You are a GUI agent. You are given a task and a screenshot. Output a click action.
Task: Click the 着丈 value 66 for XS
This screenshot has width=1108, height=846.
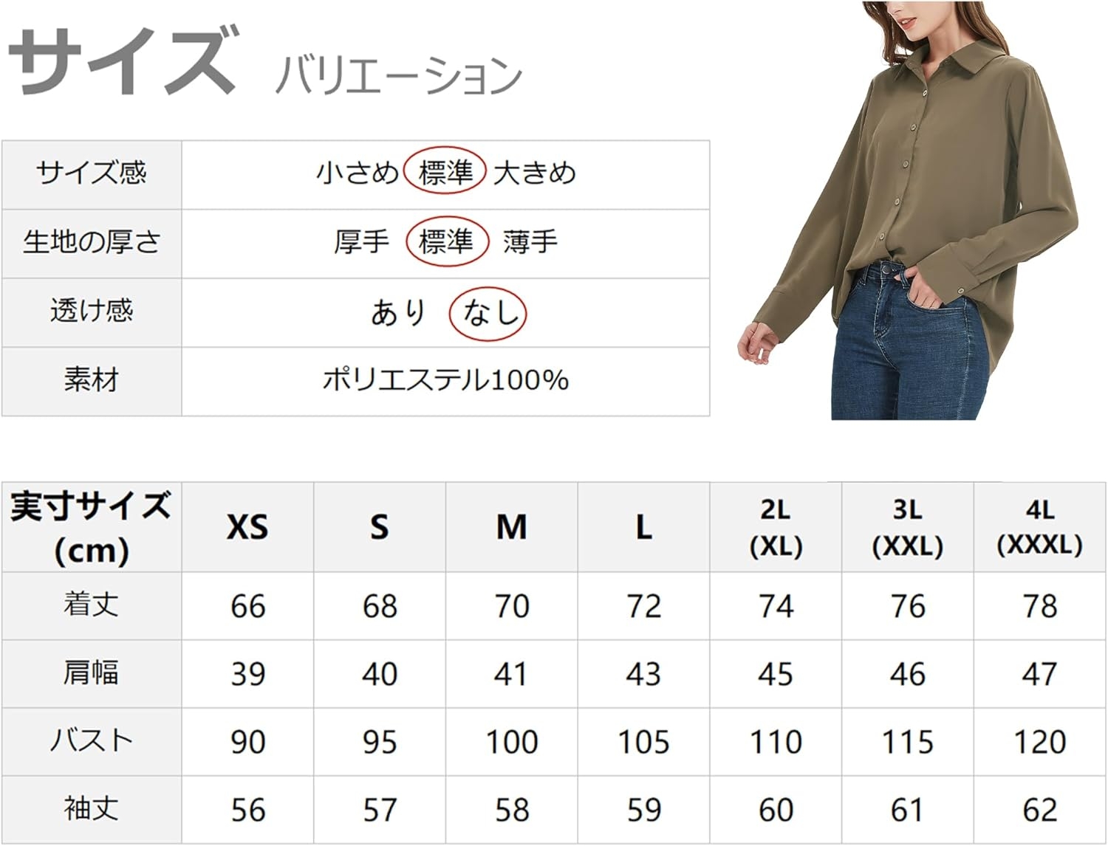(247, 607)
